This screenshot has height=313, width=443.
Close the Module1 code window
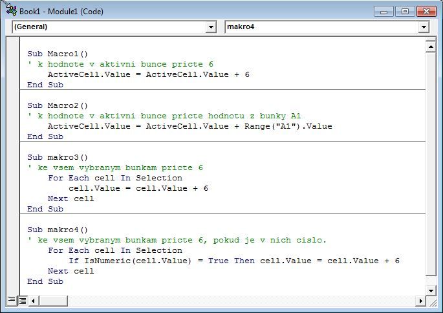point(426,12)
